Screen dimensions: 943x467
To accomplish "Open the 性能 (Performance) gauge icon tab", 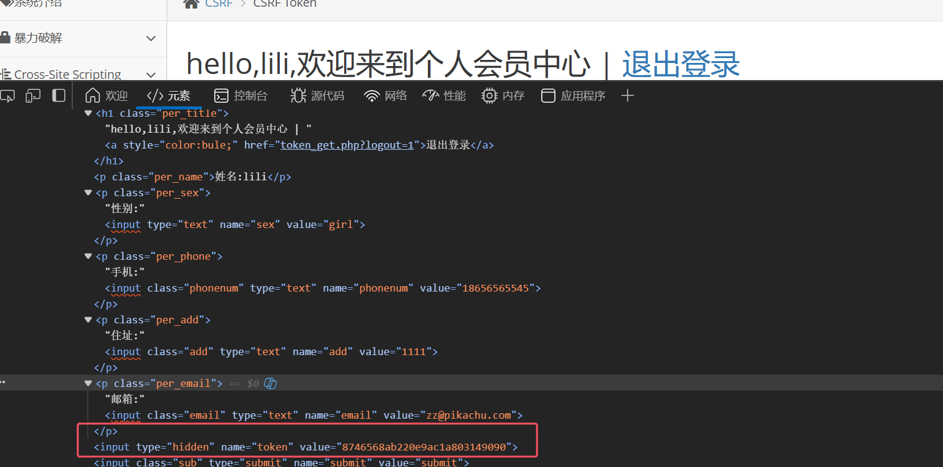I will click(444, 96).
